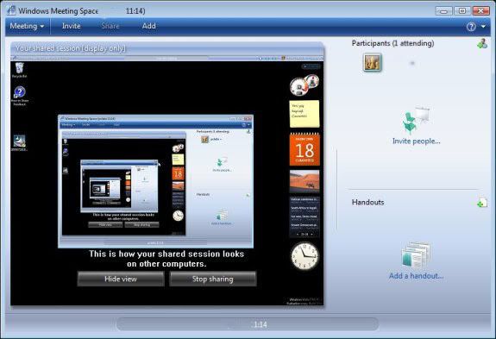Screen dimensions: 496x339
Task: Click the stacked documents handout icon
Action: (416, 254)
